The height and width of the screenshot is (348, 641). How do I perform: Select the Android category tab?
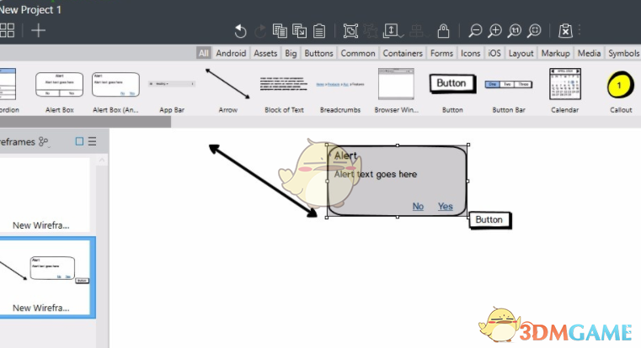(231, 53)
